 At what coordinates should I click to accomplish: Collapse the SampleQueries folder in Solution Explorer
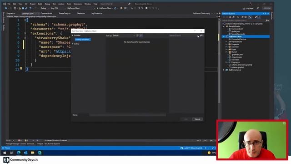tap(224, 26)
